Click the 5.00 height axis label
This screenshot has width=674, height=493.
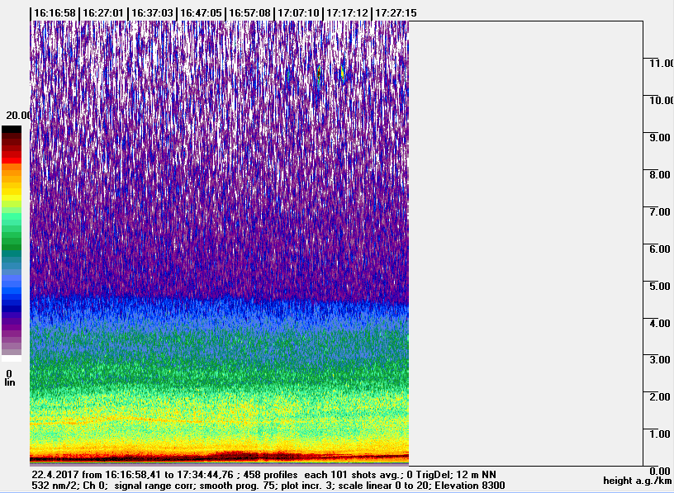659,286
